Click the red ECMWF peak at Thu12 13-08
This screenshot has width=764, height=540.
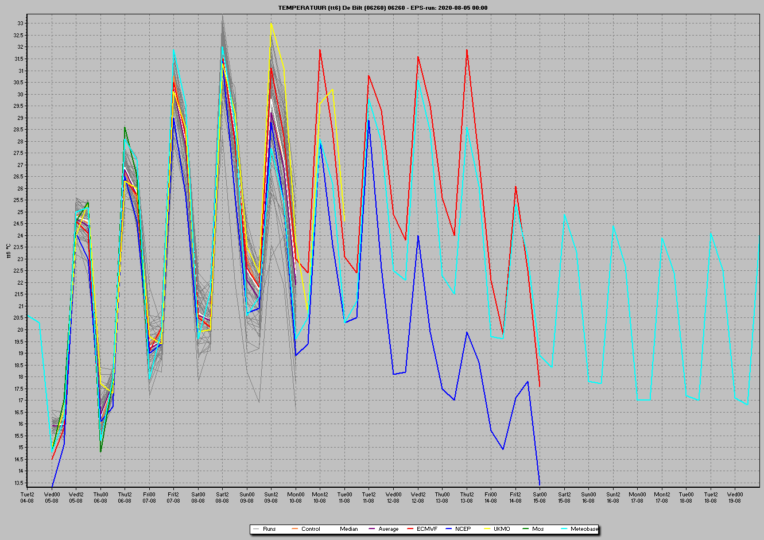tap(467, 50)
